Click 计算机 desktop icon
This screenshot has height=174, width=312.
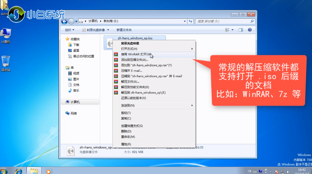point(6,36)
